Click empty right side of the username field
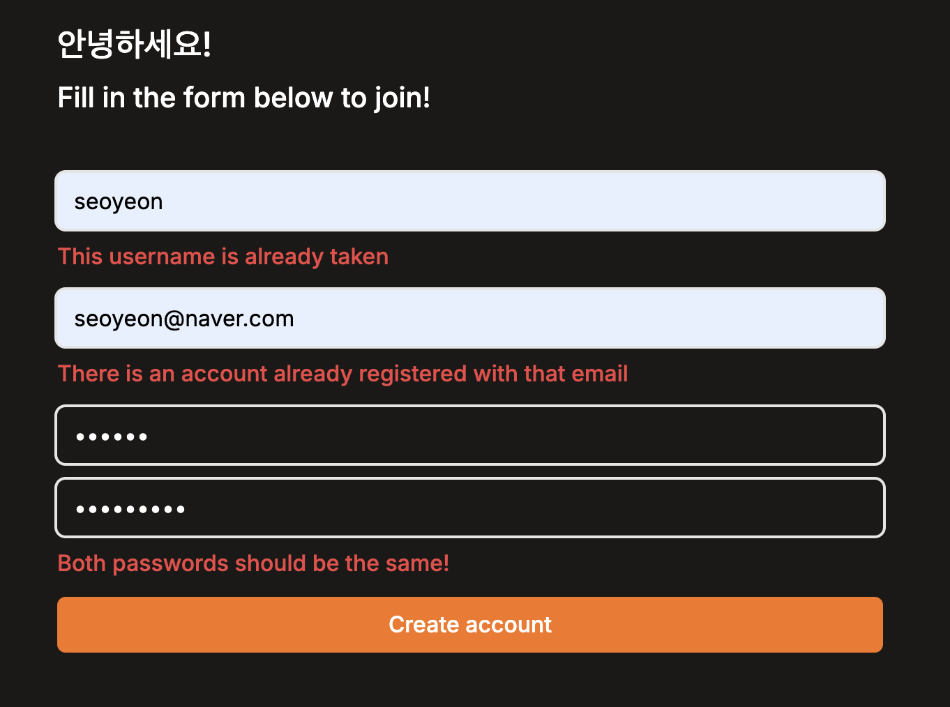Image resolution: width=950 pixels, height=707 pixels. 628,201
